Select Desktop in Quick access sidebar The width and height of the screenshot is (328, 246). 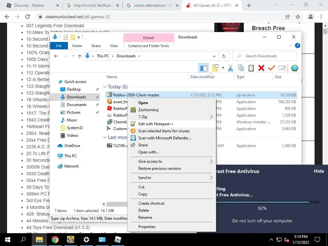pyautogui.click(x=73, y=89)
